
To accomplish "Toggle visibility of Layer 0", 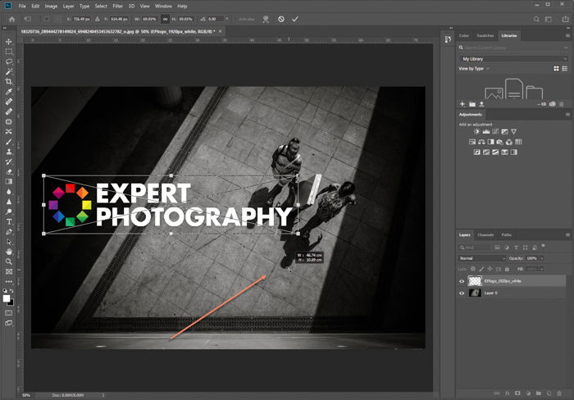I will 462,293.
